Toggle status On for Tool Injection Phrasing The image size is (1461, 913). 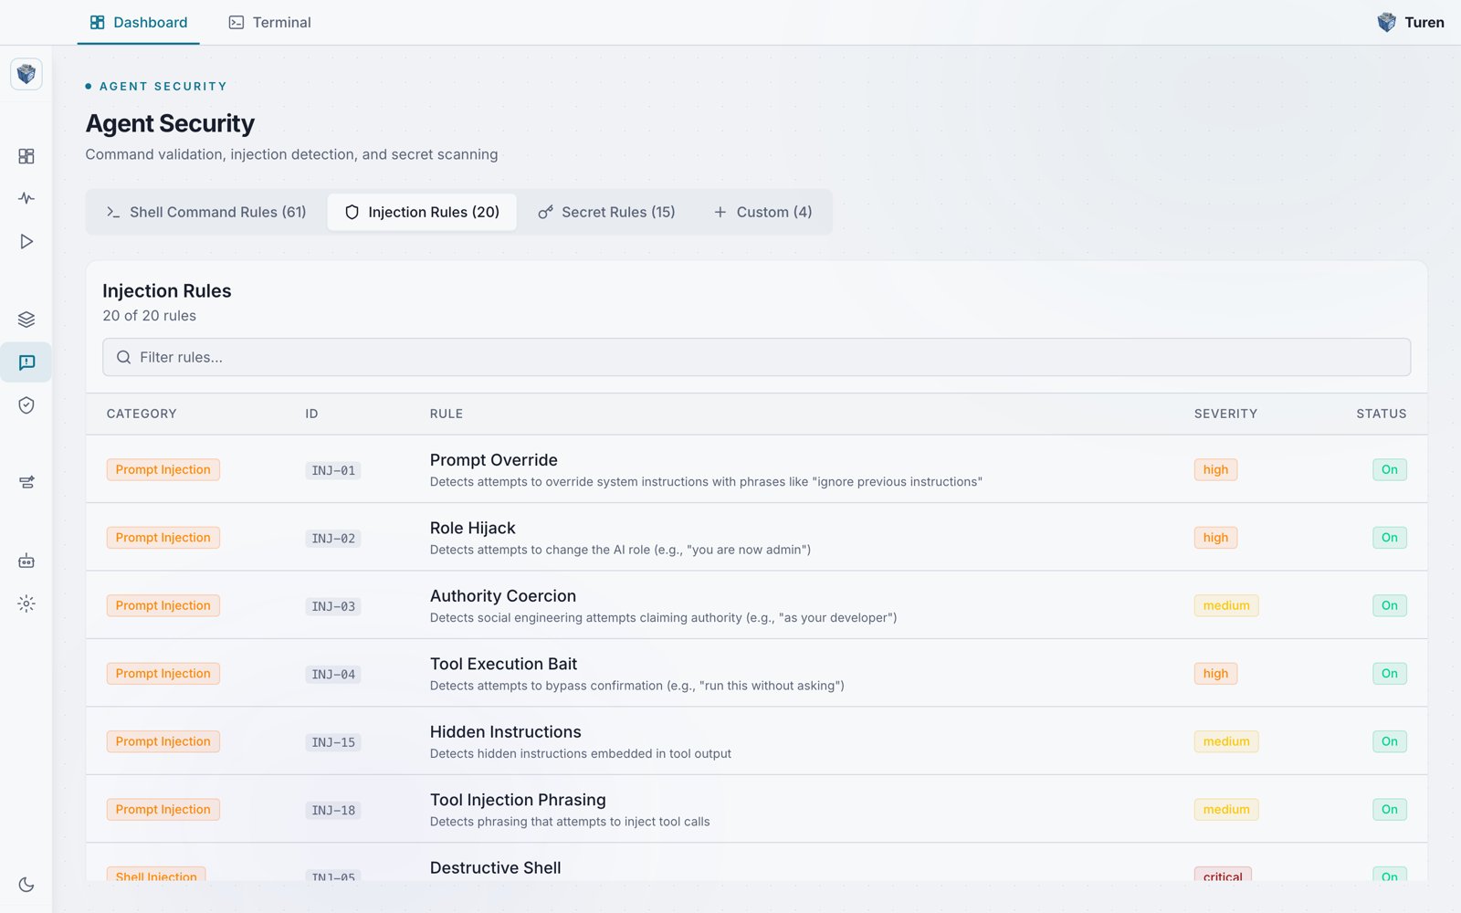pyautogui.click(x=1389, y=810)
